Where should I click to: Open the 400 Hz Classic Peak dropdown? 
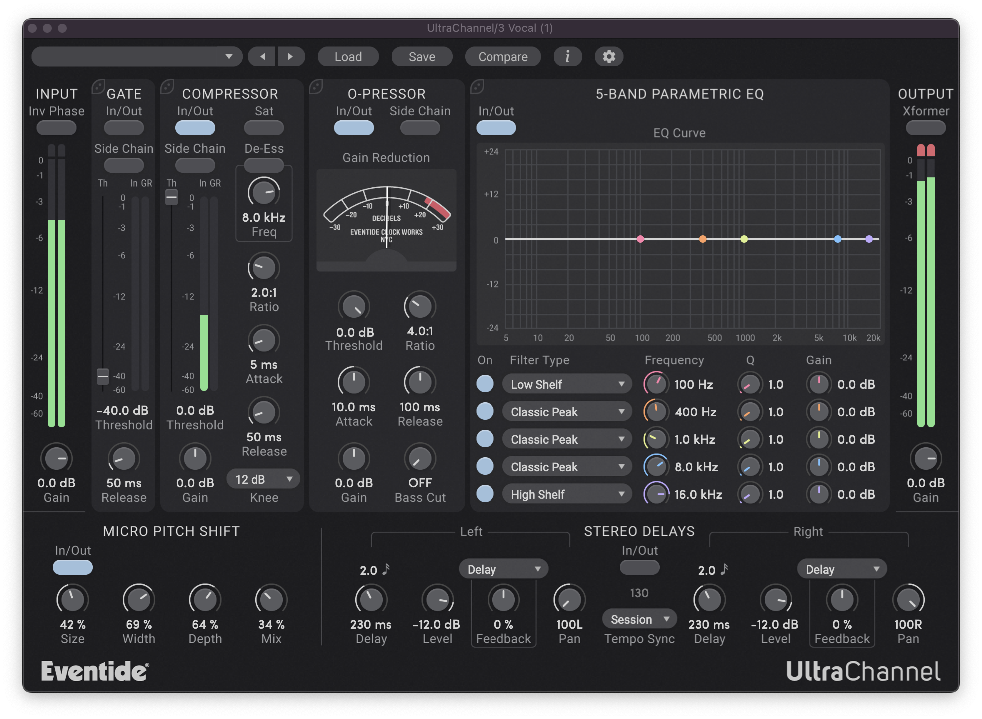(x=567, y=412)
